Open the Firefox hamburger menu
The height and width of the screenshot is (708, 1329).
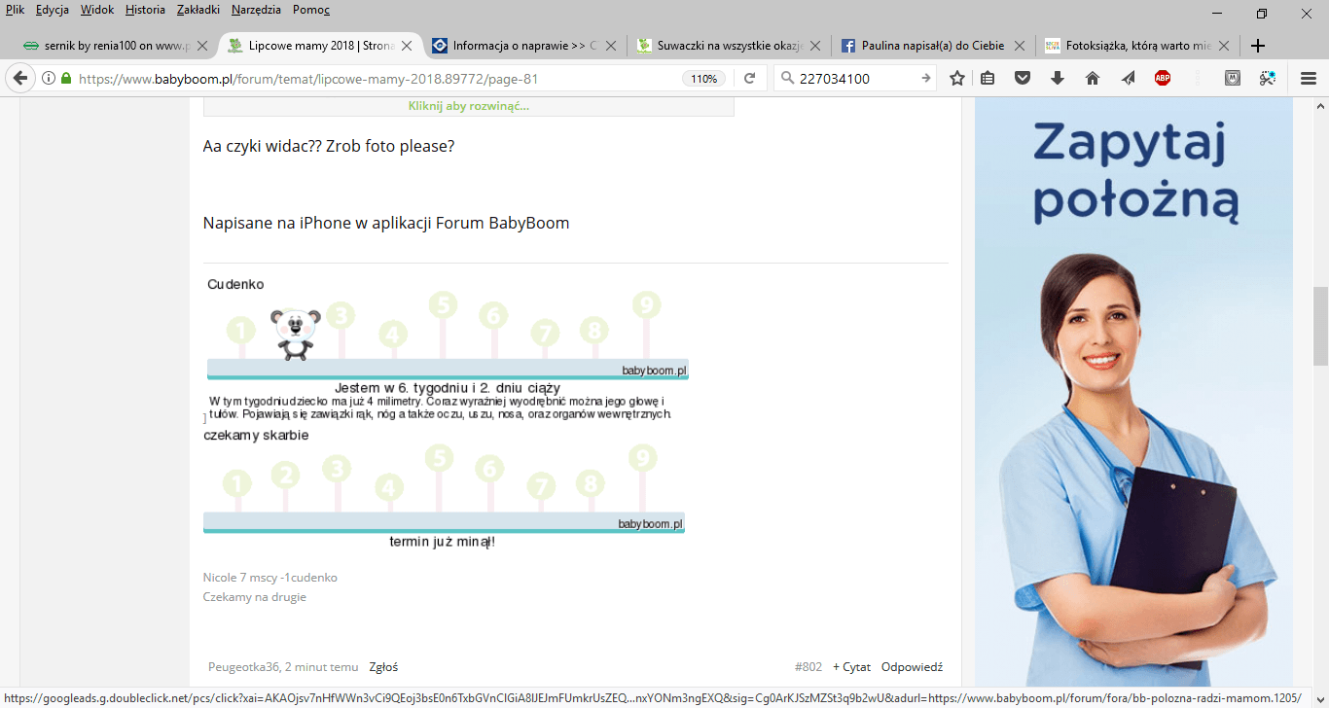coord(1309,79)
